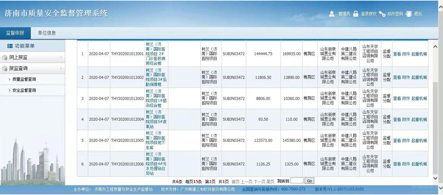This screenshot has height=195, width=443.
Task: Click the 登录授权 lock icon
Action: coord(356,14)
